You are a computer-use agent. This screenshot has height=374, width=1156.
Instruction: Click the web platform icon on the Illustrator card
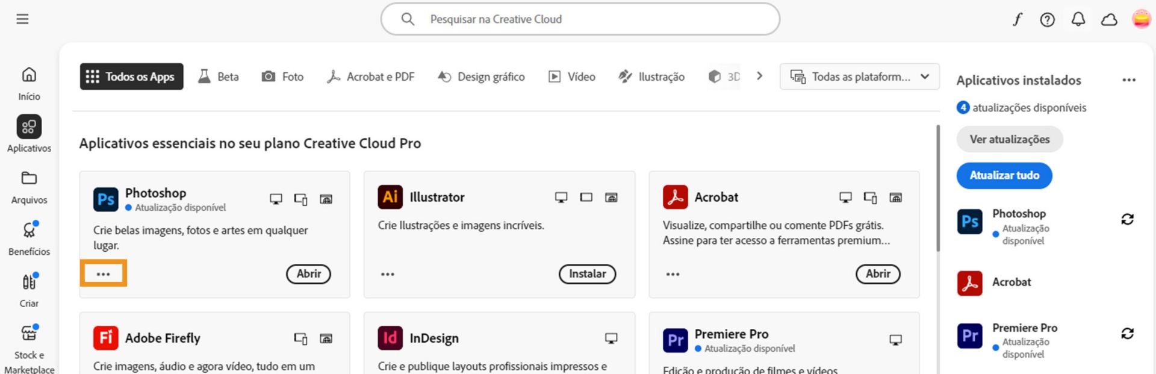point(611,197)
